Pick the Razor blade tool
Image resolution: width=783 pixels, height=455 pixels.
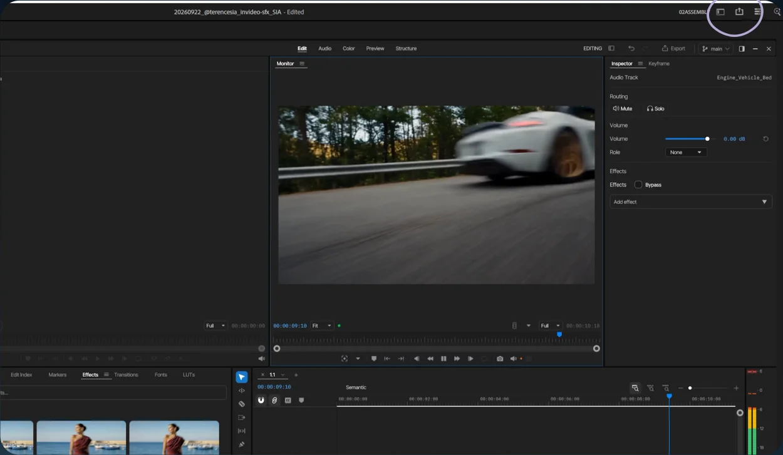coord(242,404)
